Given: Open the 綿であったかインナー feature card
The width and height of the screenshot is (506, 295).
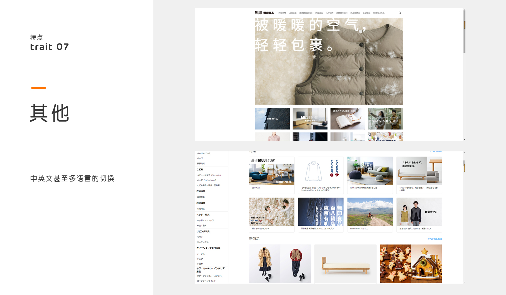Looking at the screenshot, I should [272, 215].
